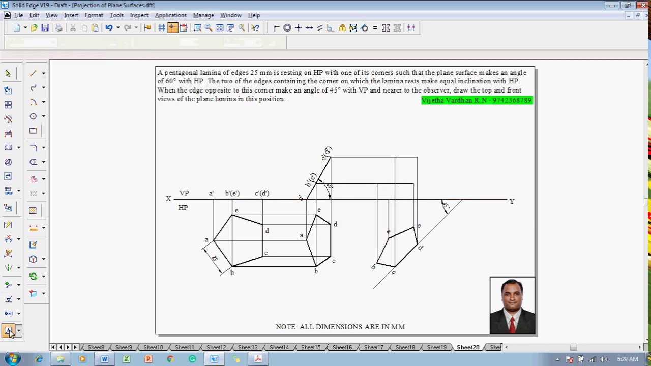Screen dimensions: 651x366
Task: Expand the Circle tool flyout arrow
Action: [x=43, y=116]
